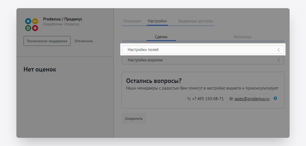
Task: Switch to the Описание tab
Action: [x=132, y=21]
